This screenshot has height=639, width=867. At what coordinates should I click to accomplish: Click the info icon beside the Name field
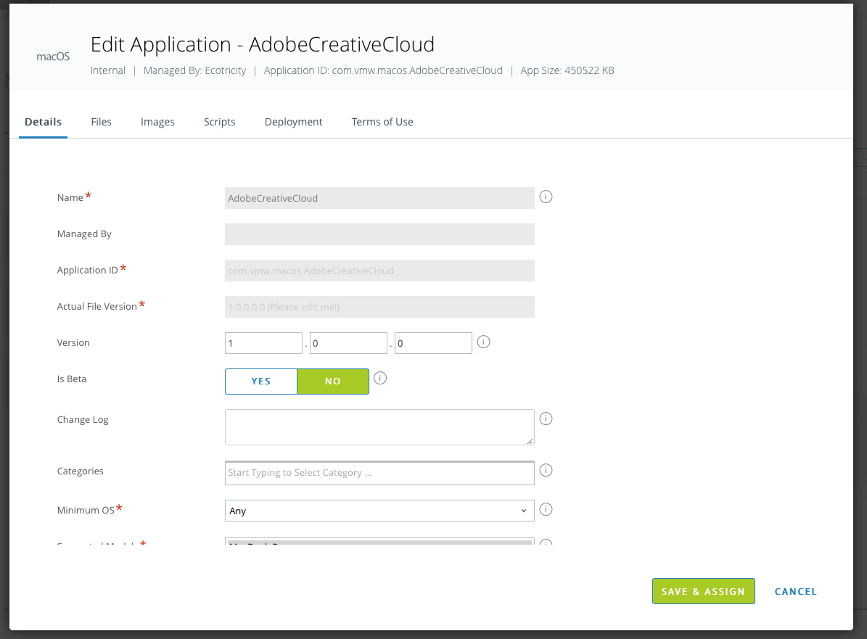point(546,197)
